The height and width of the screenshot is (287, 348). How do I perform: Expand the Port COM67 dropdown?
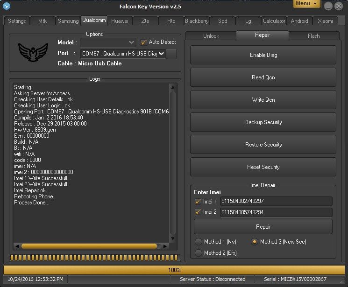pos(123,54)
